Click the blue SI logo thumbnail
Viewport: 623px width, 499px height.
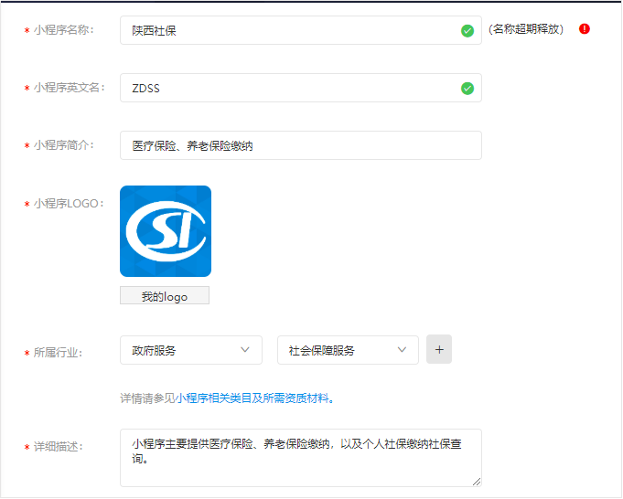click(x=166, y=231)
